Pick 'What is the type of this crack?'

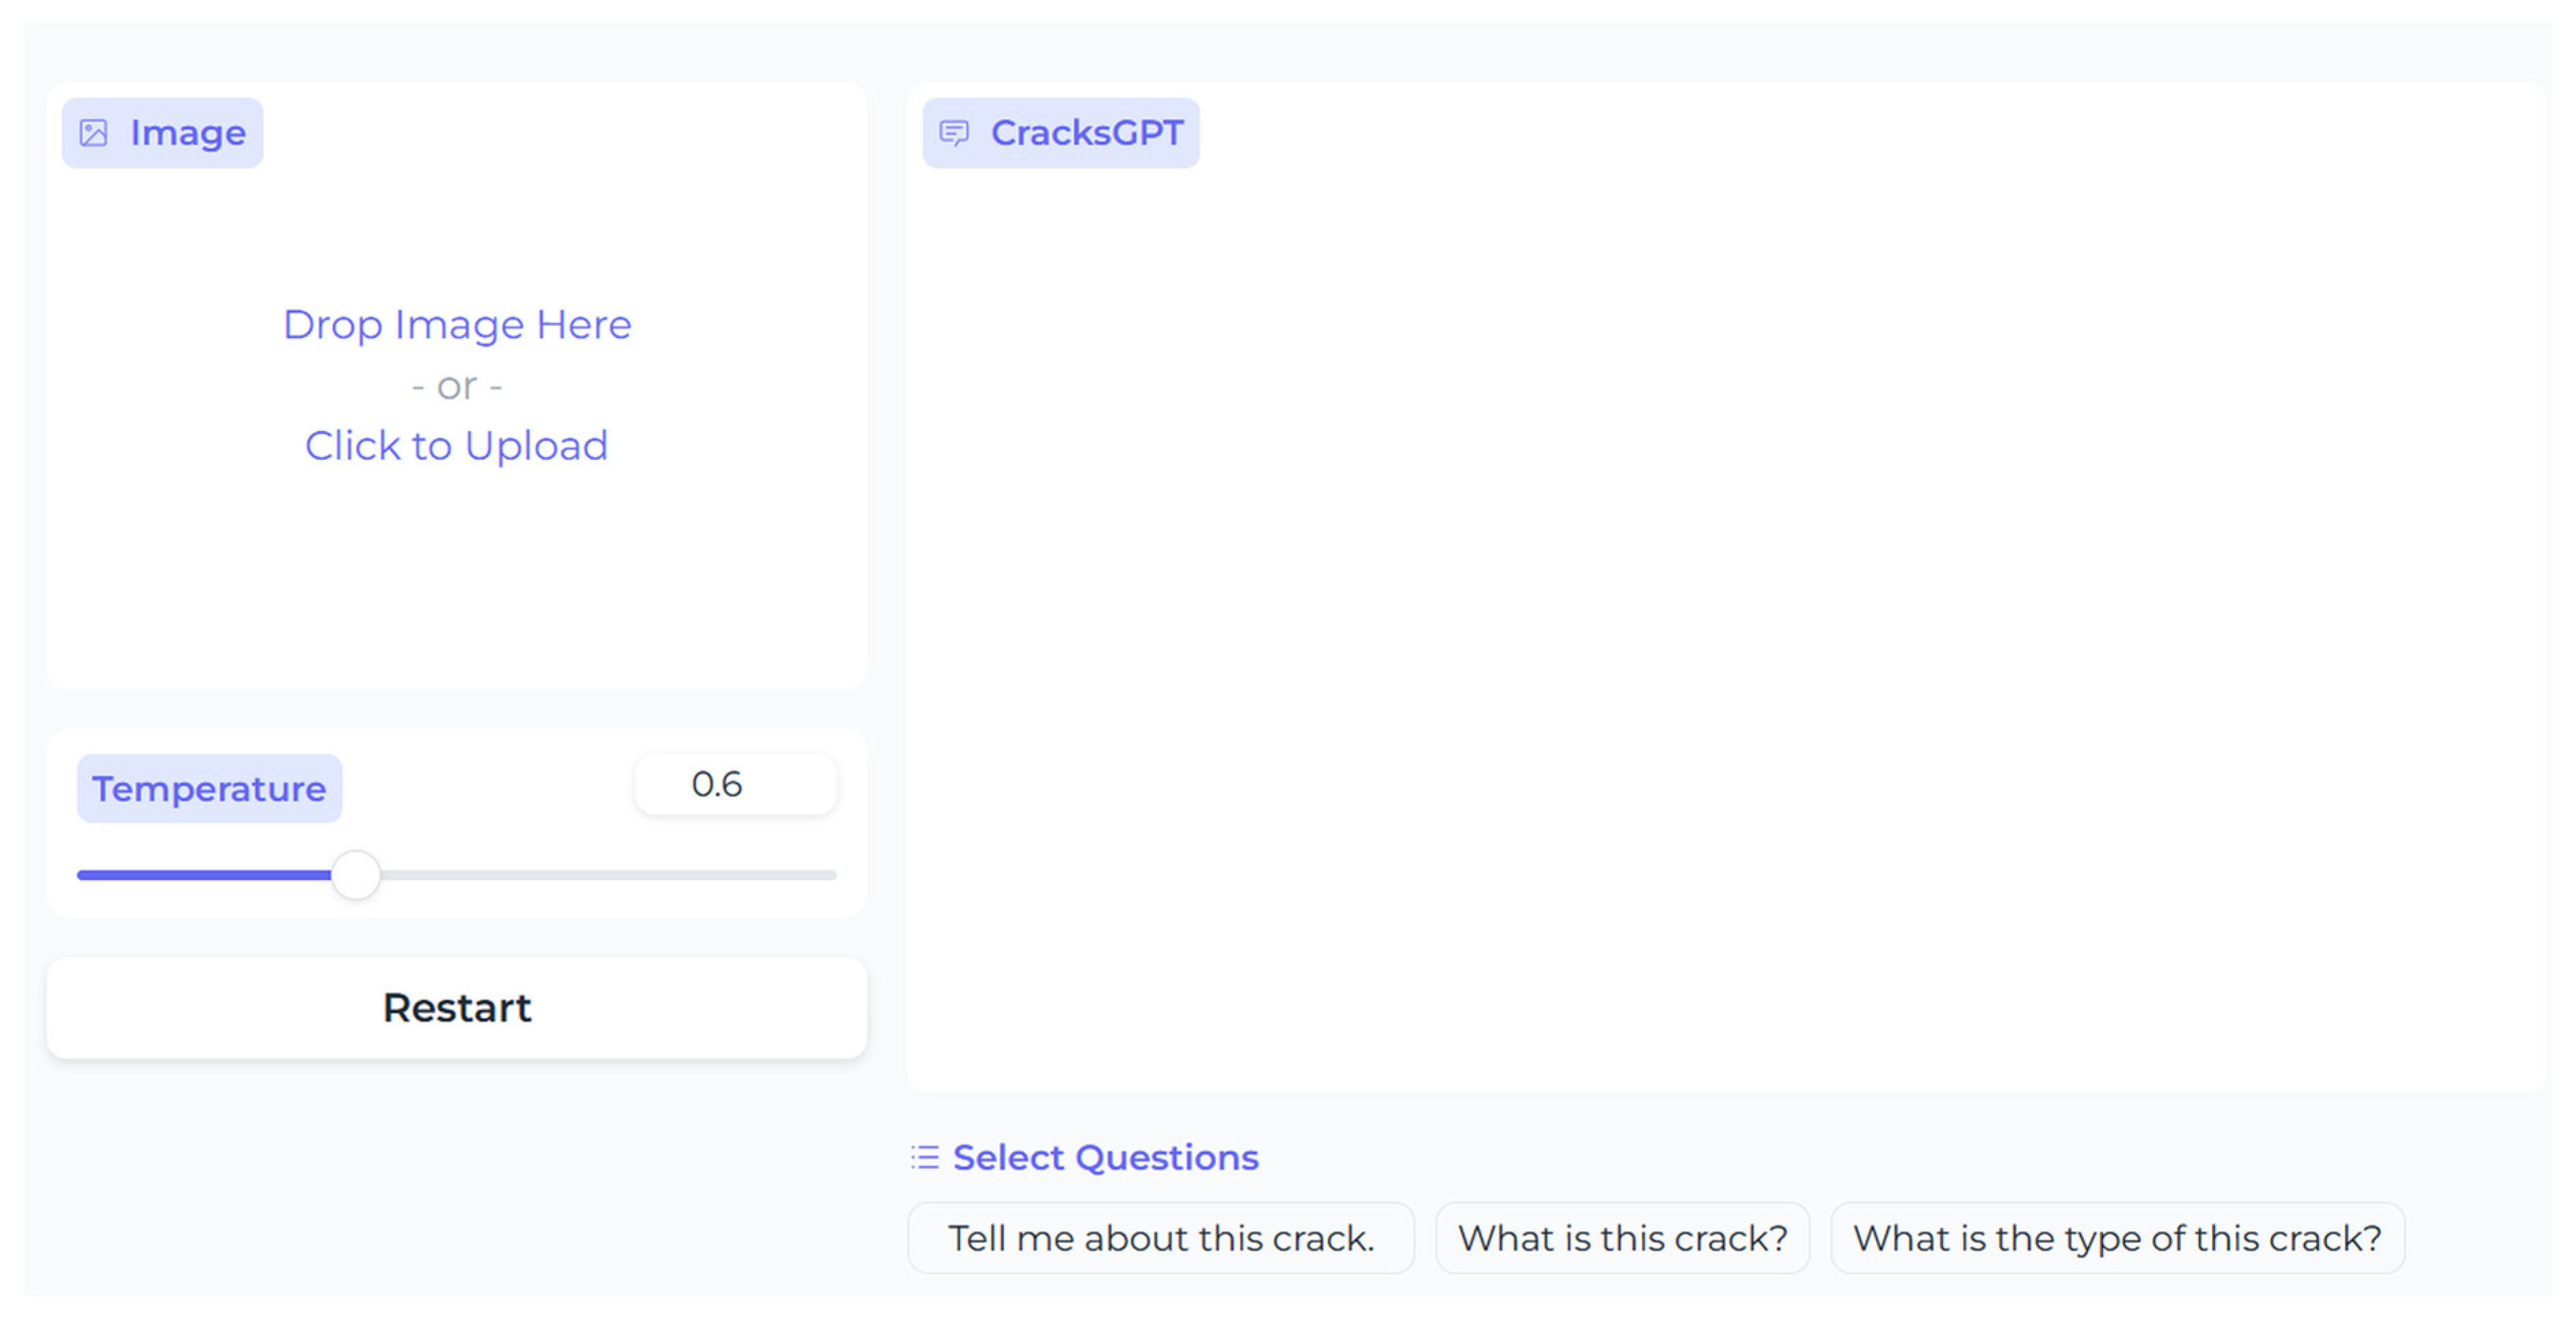point(2117,1238)
